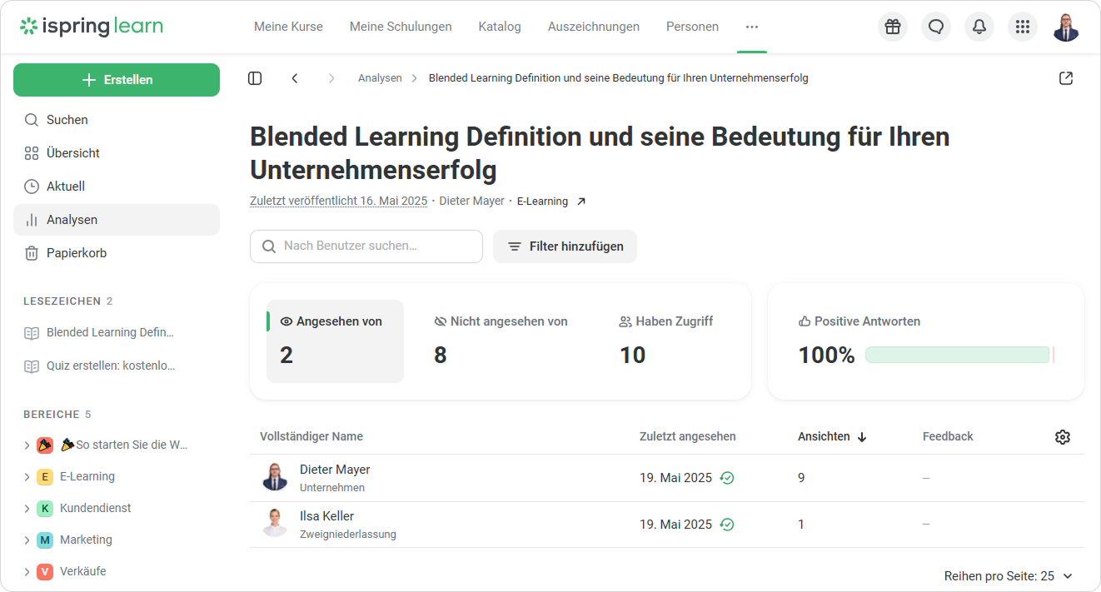Expand the So starten Sie area
Screen dimensions: 1101x592
(x=27, y=445)
